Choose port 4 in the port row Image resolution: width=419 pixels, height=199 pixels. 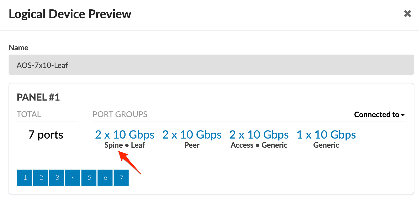pyautogui.click(x=73, y=178)
